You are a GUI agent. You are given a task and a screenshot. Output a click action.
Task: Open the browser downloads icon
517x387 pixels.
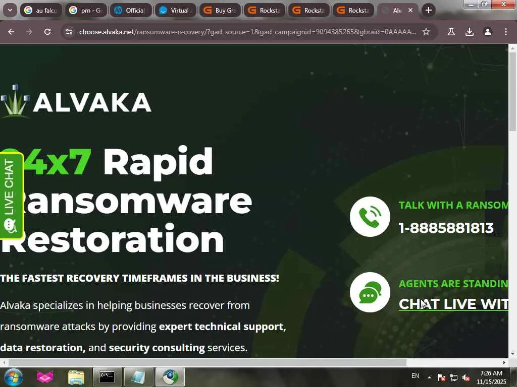click(470, 32)
